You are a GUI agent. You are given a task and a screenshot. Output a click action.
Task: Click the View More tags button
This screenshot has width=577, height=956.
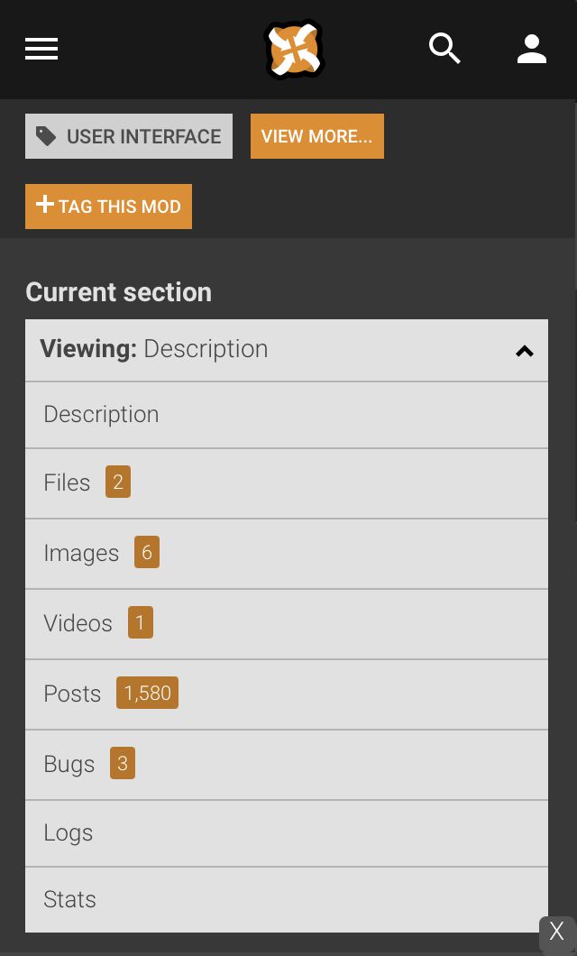pyautogui.click(x=316, y=136)
